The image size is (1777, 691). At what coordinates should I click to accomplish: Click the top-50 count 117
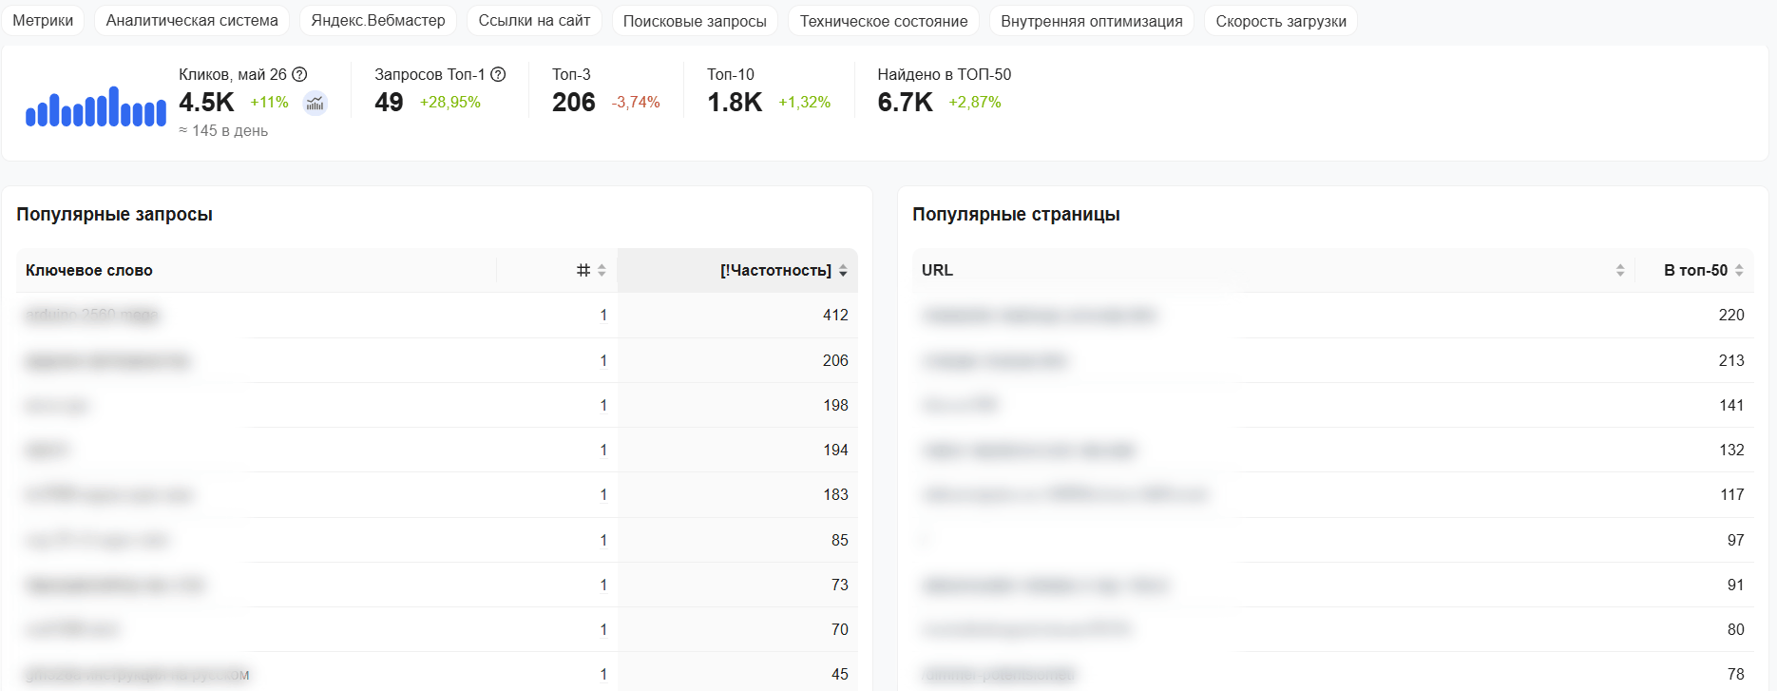pos(1731,495)
